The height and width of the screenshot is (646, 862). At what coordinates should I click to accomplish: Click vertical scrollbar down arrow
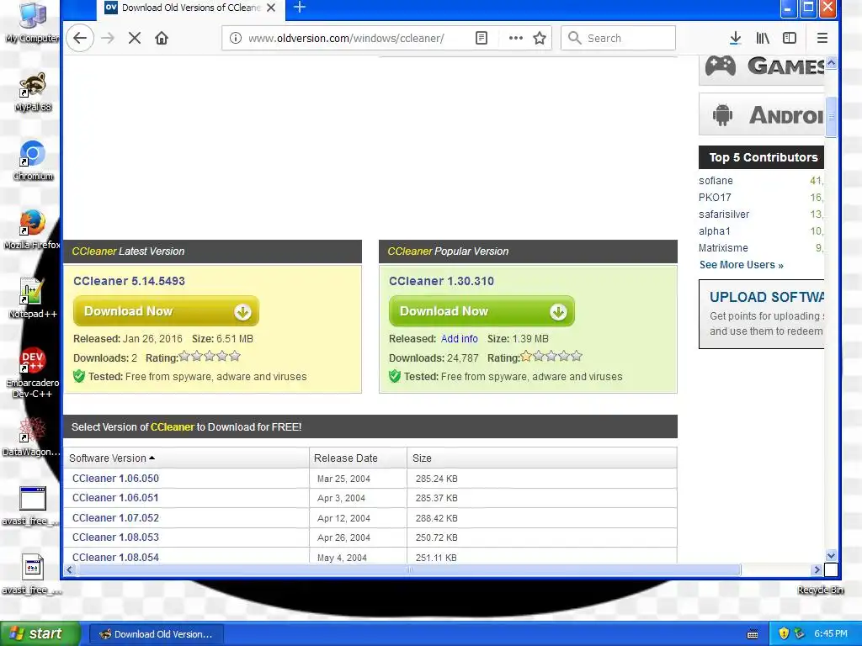click(831, 555)
